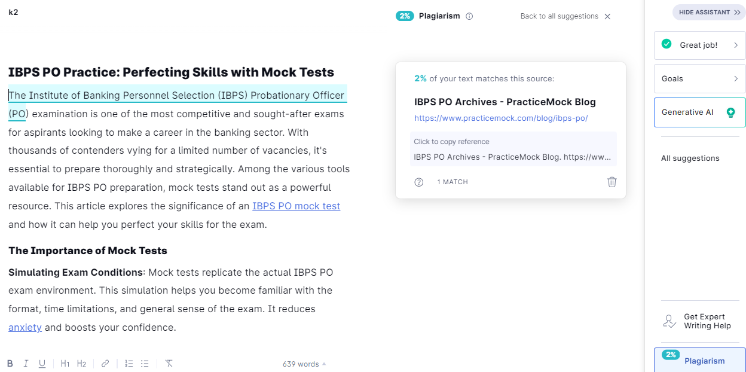Apply Heading 2 style
The height and width of the screenshot is (372, 746).
(x=81, y=364)
